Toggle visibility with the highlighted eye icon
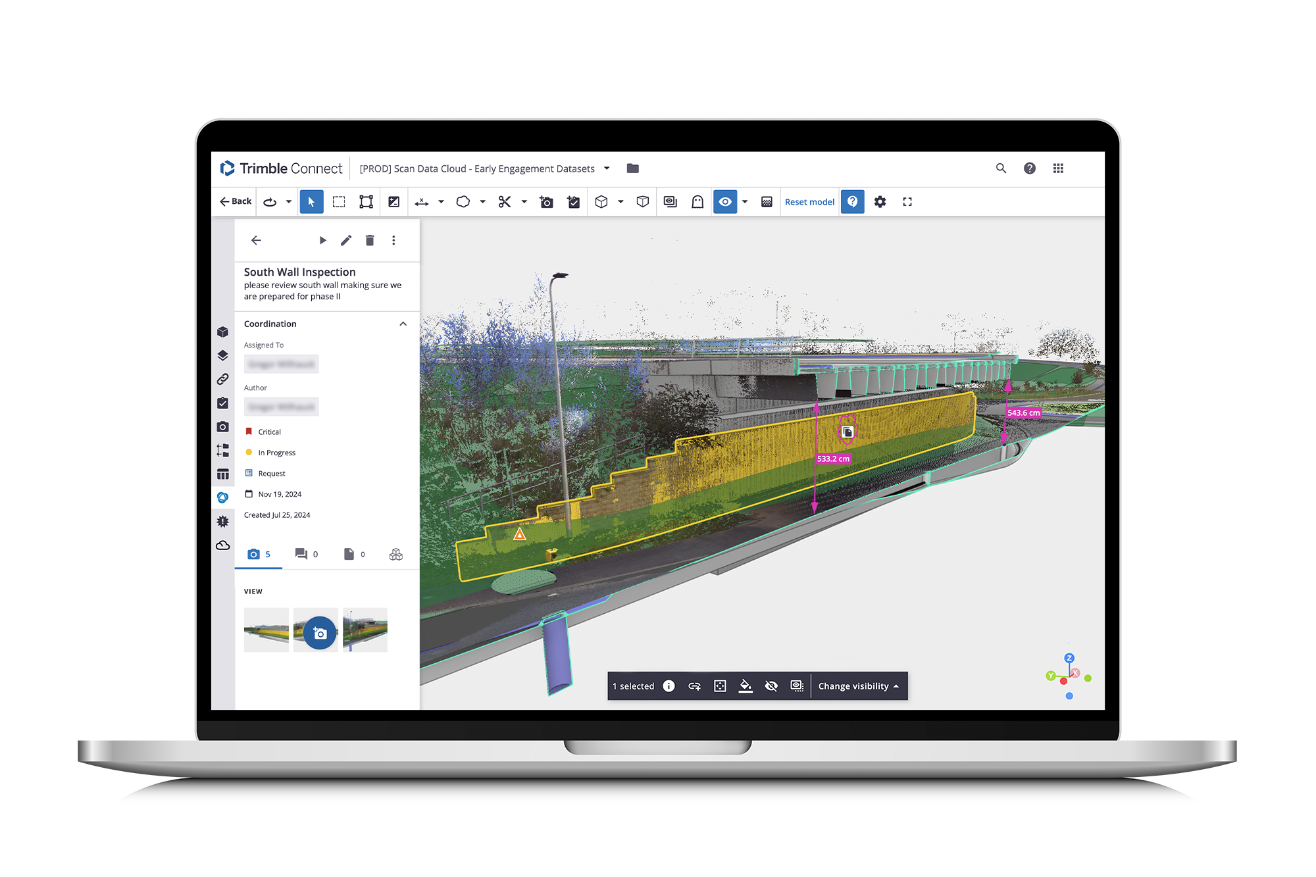Screen dimensions: 1316x877 pyautogui.click(x=725, y=202)
